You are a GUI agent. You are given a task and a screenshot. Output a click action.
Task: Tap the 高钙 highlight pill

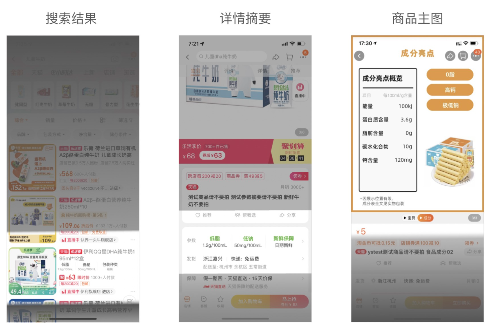[450, 90]
